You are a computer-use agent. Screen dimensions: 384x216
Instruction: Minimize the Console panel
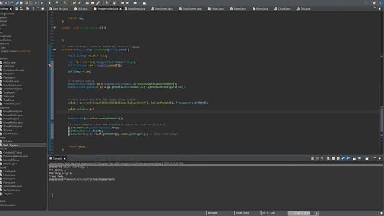[374, 158]
